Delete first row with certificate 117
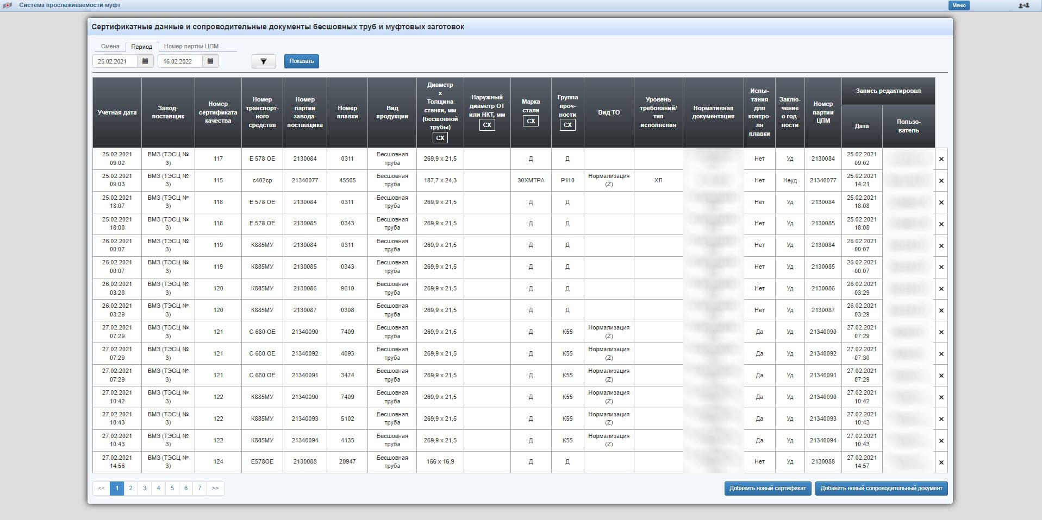This screenshot has height=520, width=1042. 941,159
